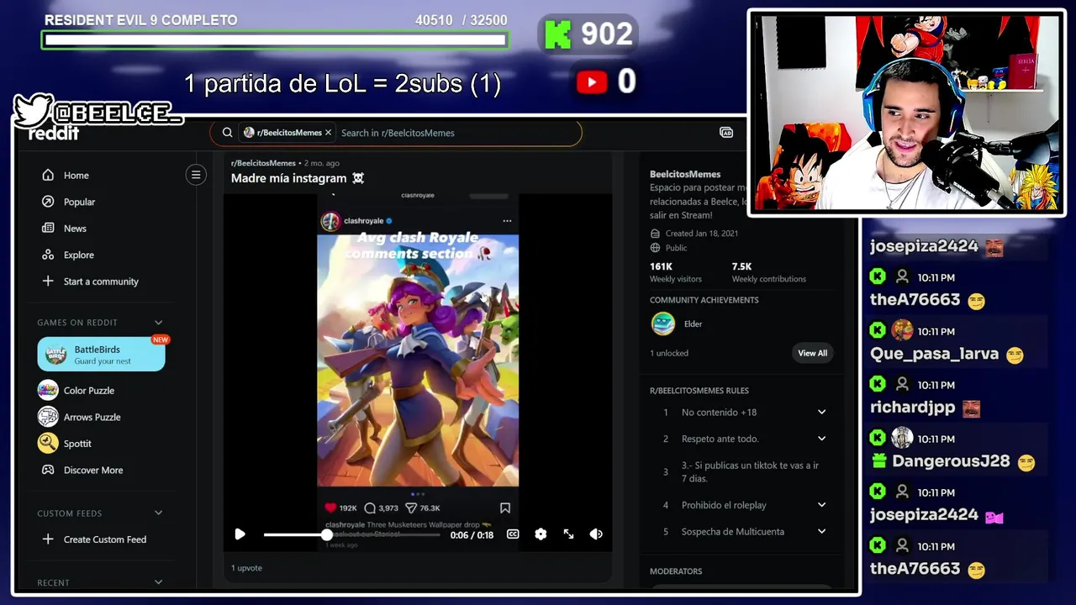Image resolution: width=1076 pixels, height=605 pixels.
Task: Enter fullscreen on the video
Action: tap(568, 534)
